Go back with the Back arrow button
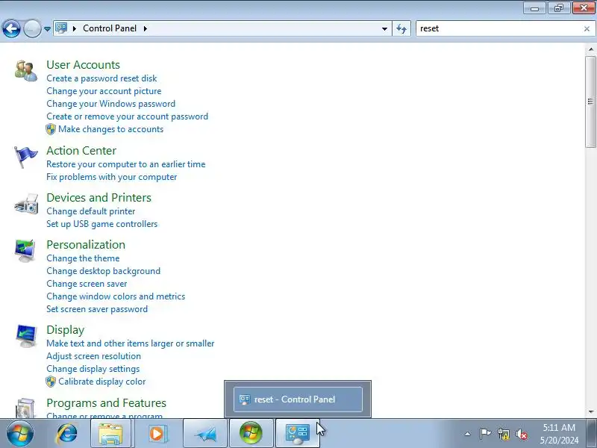Screen dimensions: 597x448 coord(11,28)
